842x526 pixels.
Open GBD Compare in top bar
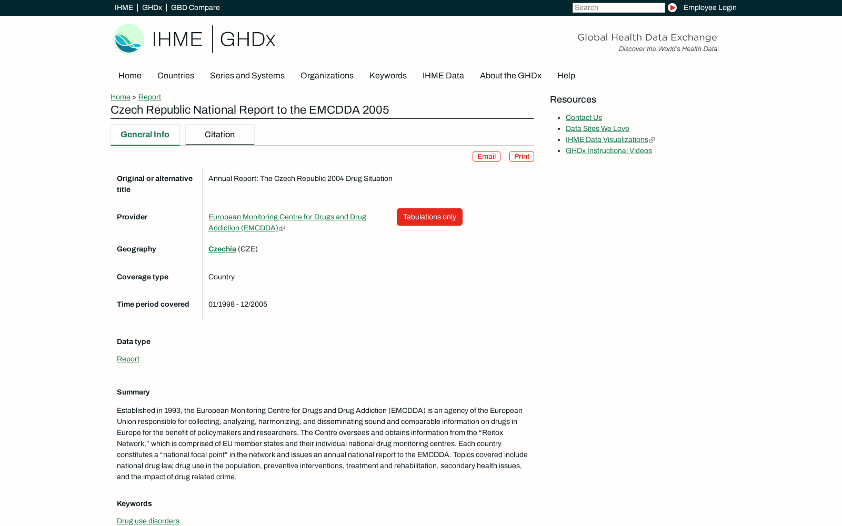pyautogui.click(x=195, y=7)
